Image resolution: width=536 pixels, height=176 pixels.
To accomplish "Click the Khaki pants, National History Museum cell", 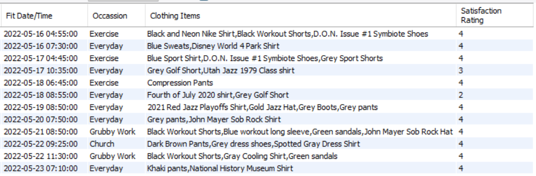I will pyautogui.click(x=300, y=168).
